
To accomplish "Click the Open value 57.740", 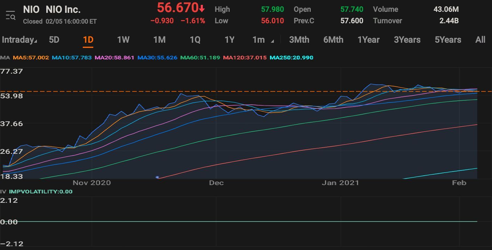I will (352, 9).
